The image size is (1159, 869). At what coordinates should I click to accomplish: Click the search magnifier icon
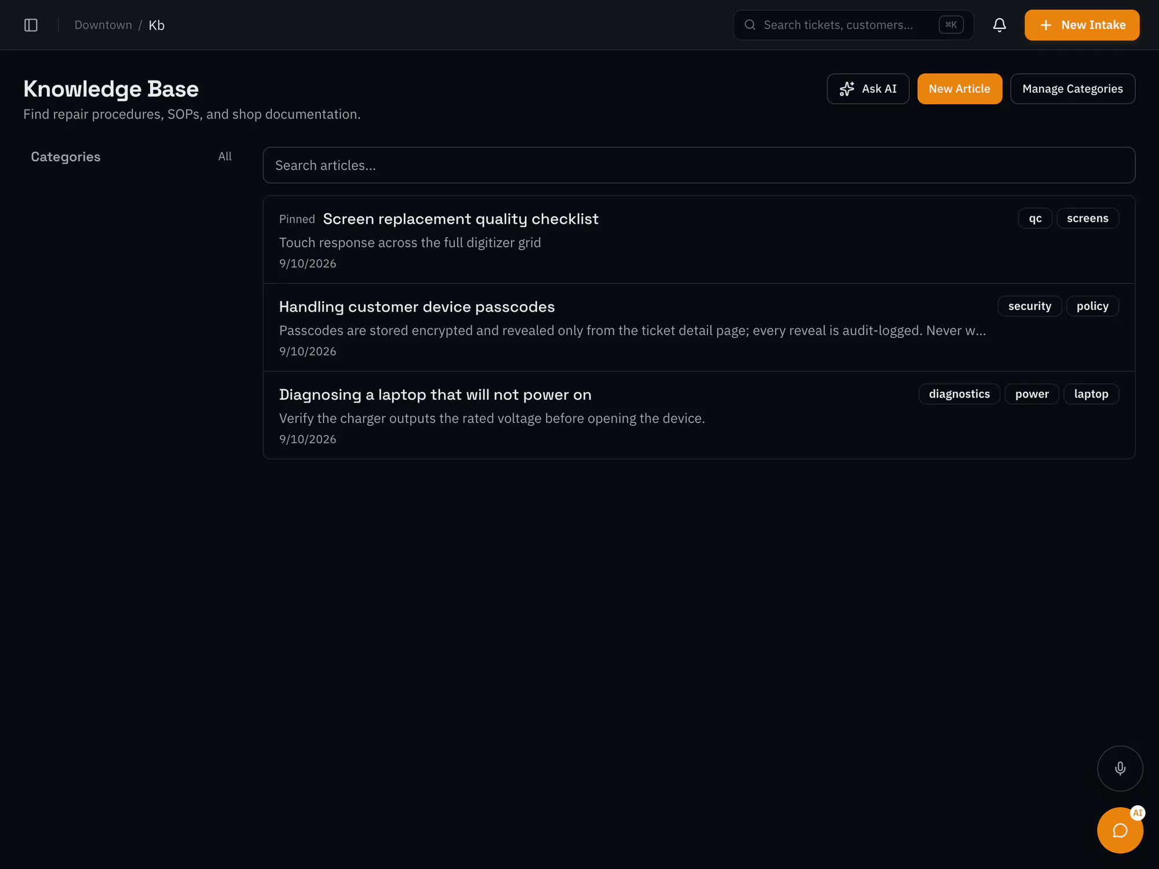point(750,25)
